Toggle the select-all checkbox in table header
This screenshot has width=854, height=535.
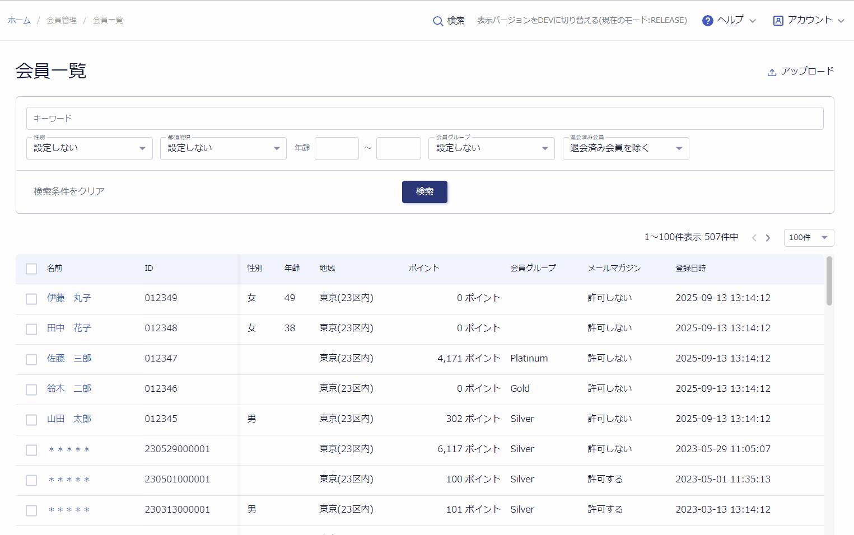(x=31, y=269)
